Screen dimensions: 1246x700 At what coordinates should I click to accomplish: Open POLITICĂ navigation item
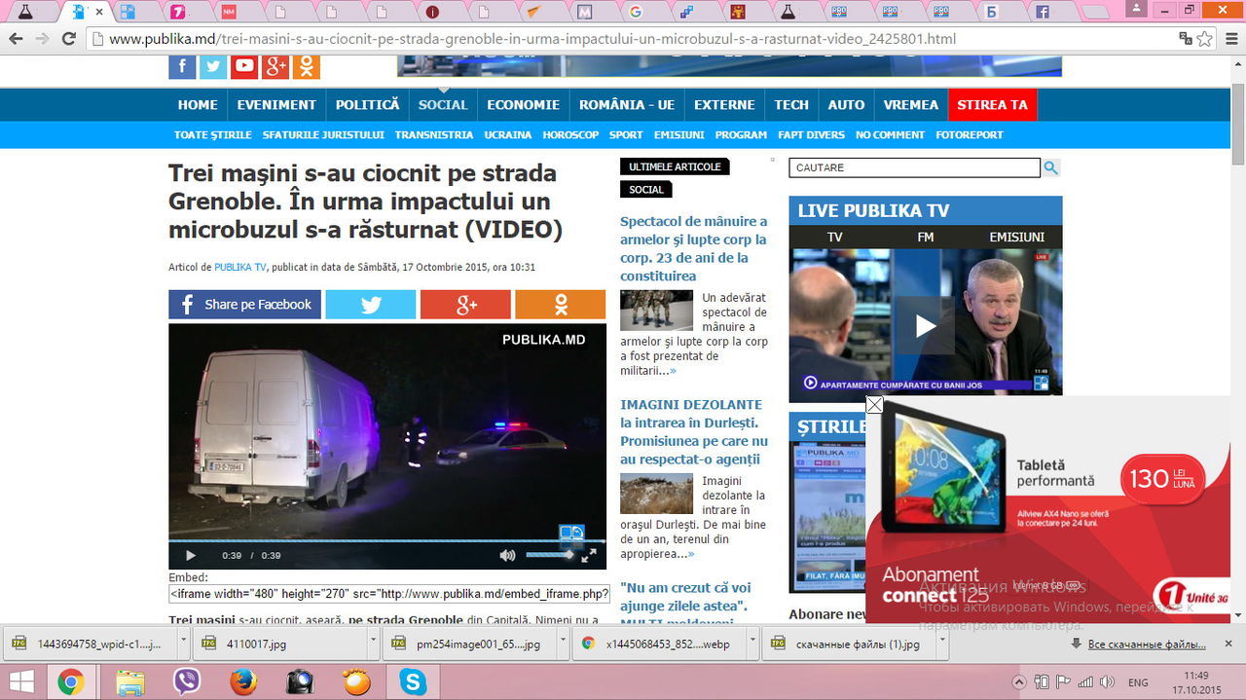coord(368,105)
